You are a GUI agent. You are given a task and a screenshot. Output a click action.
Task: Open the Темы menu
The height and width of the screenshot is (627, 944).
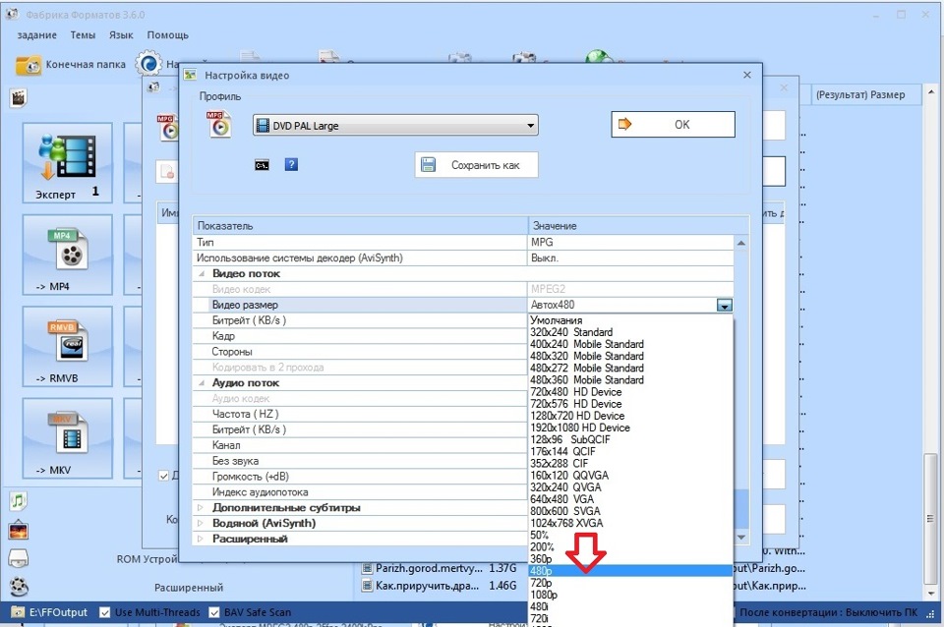(83, 35)
